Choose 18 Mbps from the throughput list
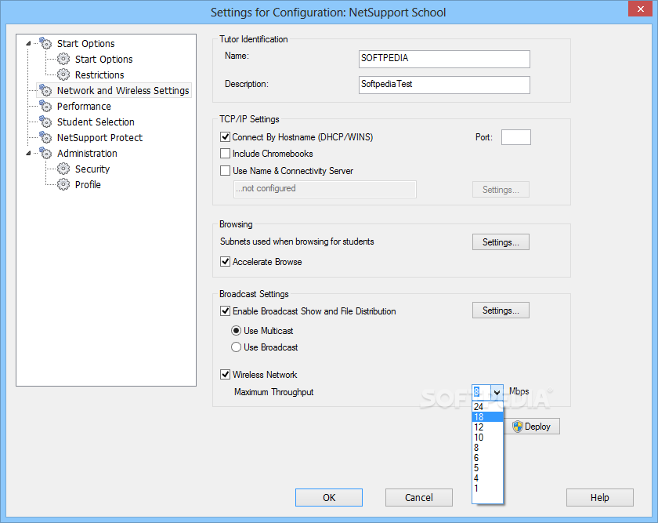658x523 pixels. click(x=487, y=416)
